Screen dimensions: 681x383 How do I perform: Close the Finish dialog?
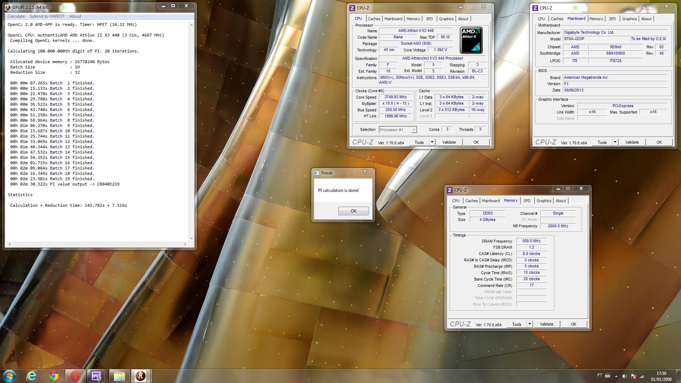point(365,172)
